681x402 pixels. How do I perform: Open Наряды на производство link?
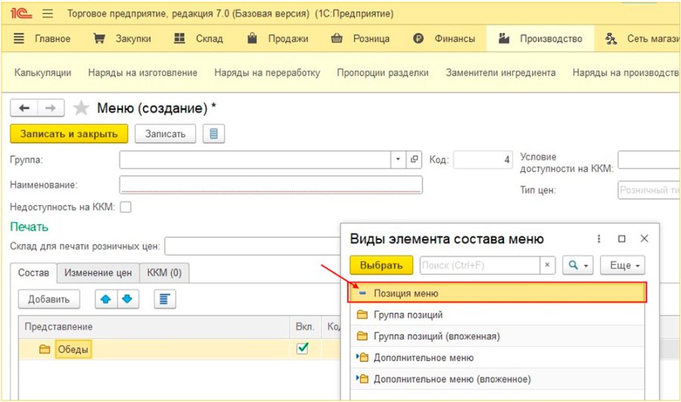tap(626, 73)
